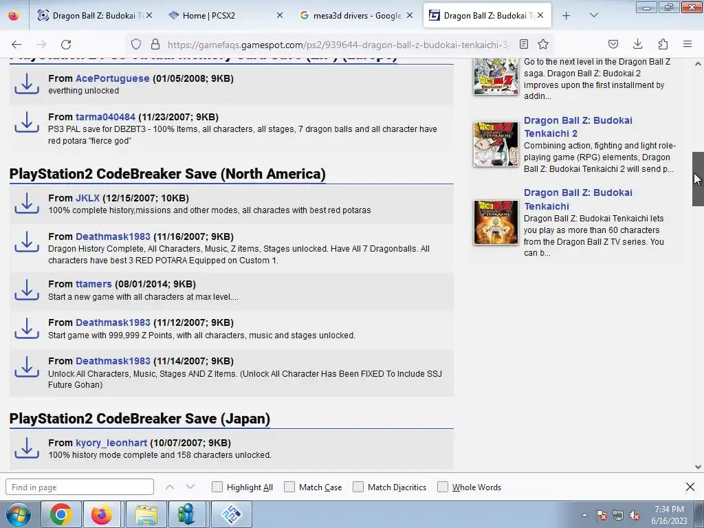Viewport: 704px width, 528px height.
Task: Go back to the previous page
Action: [16, 44]
